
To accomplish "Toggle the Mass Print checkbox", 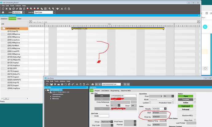I will 195,120.
